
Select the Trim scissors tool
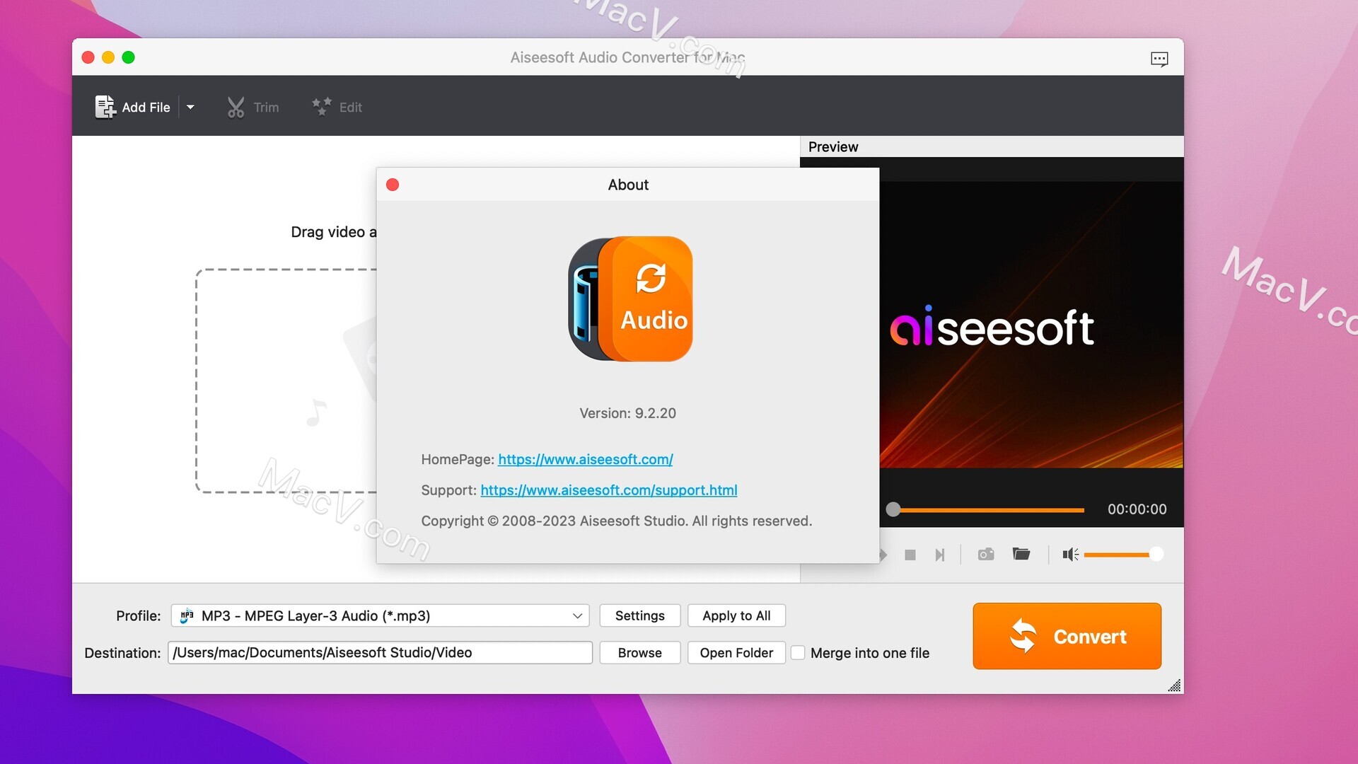(x=253, y=107)
